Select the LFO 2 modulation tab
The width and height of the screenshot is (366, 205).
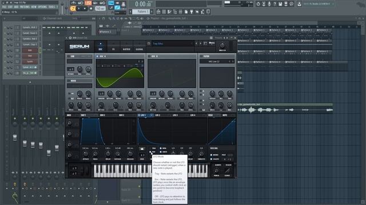tap(158, 115)
